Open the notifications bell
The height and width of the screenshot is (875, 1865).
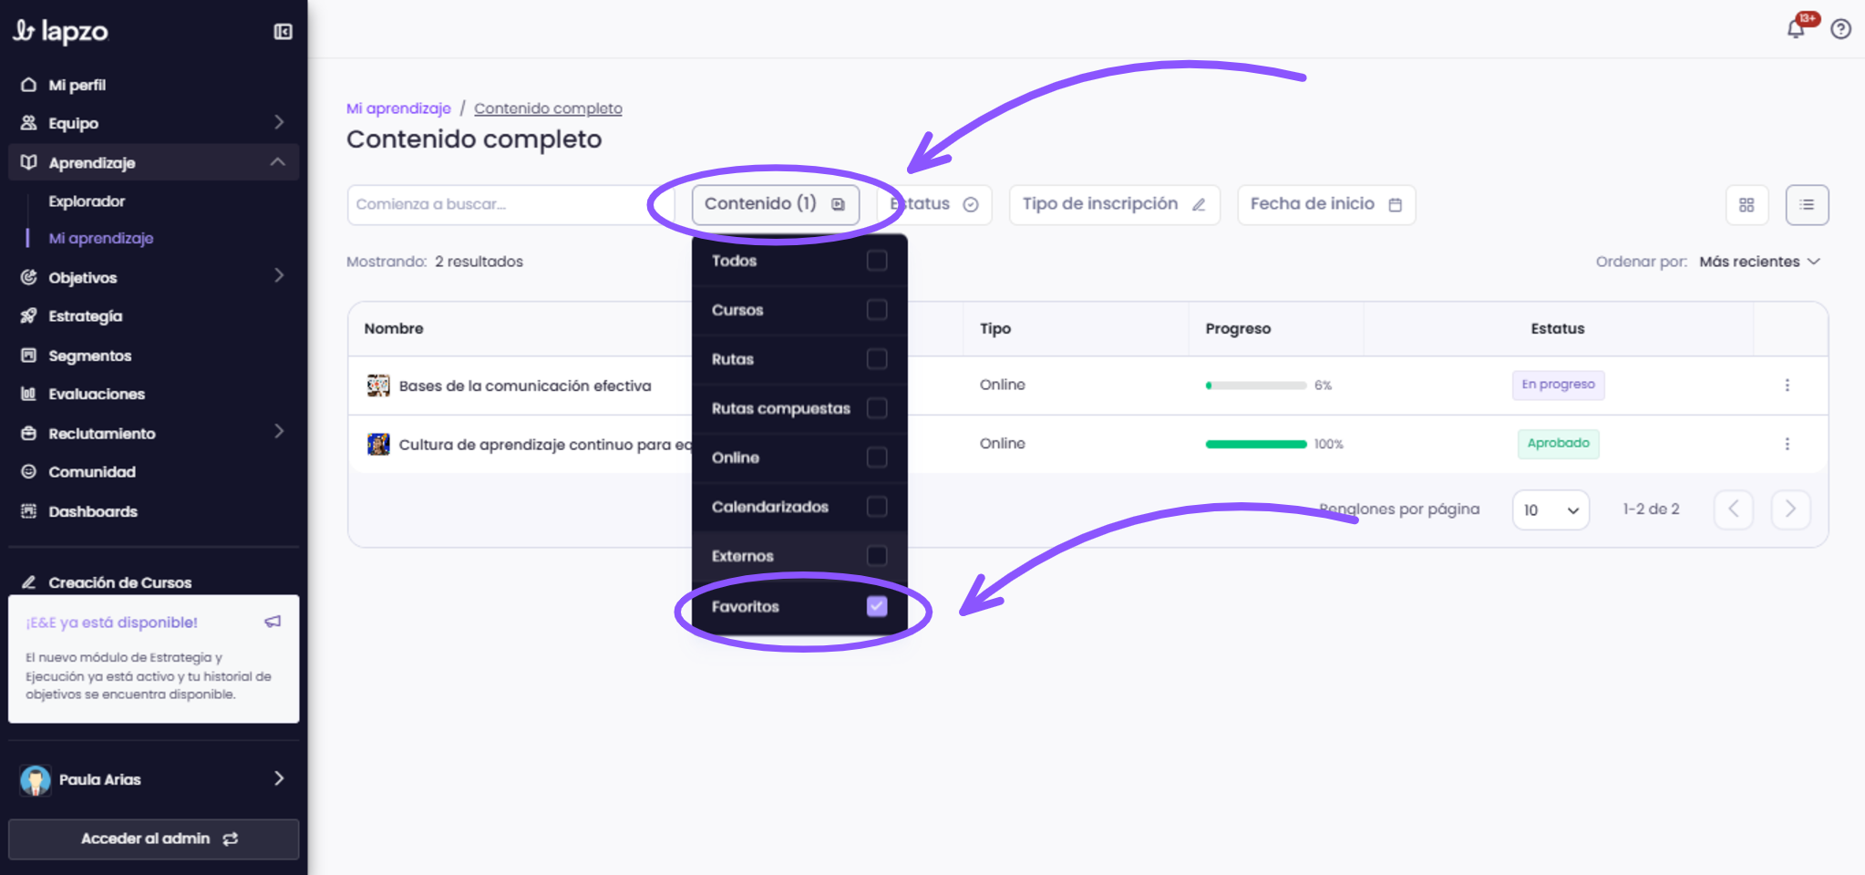pos(1796,29)
